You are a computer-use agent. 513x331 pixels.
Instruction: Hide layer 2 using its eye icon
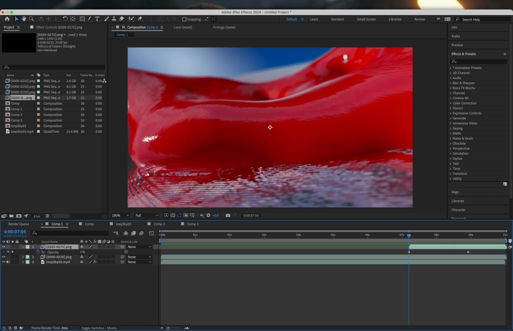pos(4,257)
